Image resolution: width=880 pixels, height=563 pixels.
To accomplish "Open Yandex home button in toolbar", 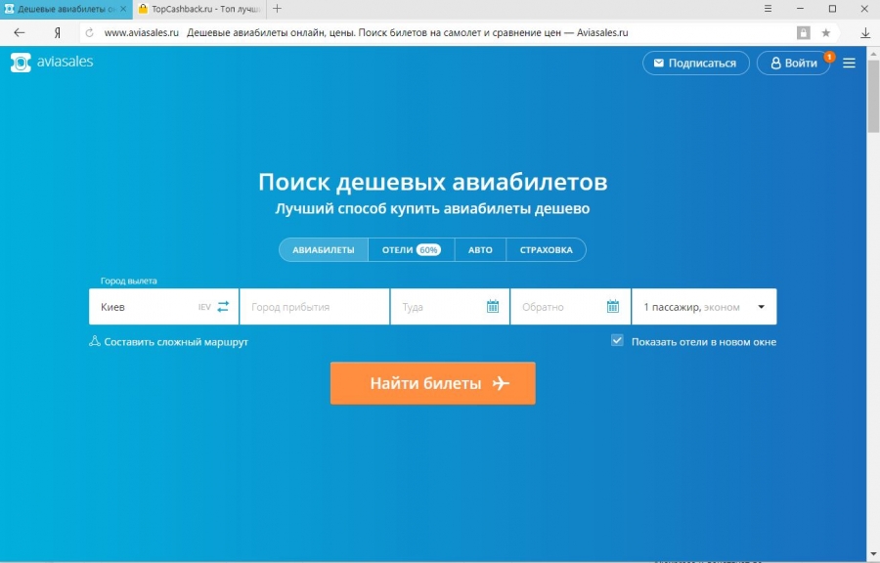I will (x=58, y=32).
